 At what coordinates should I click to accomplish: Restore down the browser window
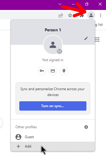(x=87, y=4)
